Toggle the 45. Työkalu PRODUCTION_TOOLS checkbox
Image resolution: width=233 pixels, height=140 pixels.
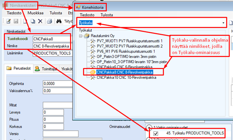pos(155,133)
